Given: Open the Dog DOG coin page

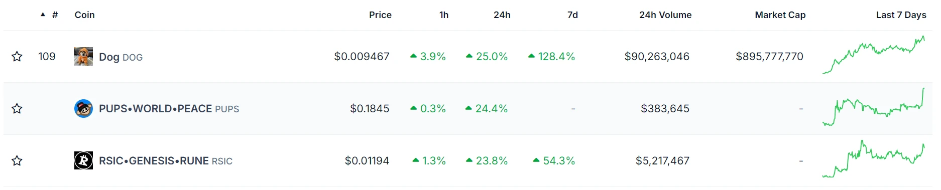Looking at the screenshot, I should pyautogui.click(x=121, y=57).
